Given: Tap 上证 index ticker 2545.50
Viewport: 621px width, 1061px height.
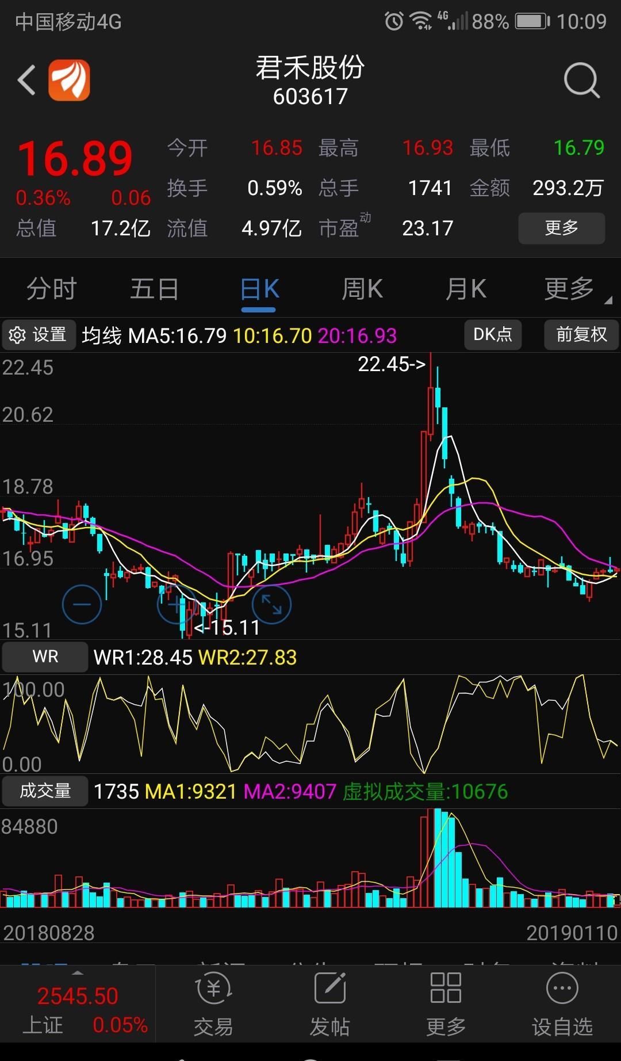Looking at the screenshot, I should [78, 1008].
